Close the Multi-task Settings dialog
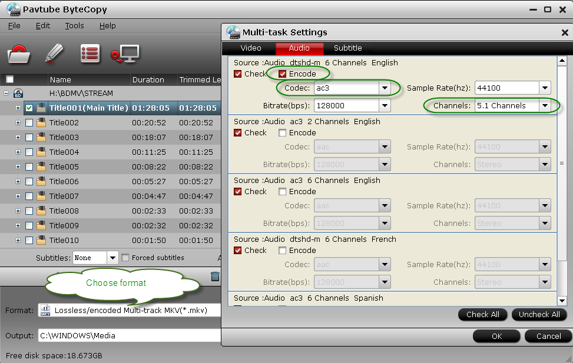Image resolution: width=573 pixels, height=363 pixels. tap(565, 32)
